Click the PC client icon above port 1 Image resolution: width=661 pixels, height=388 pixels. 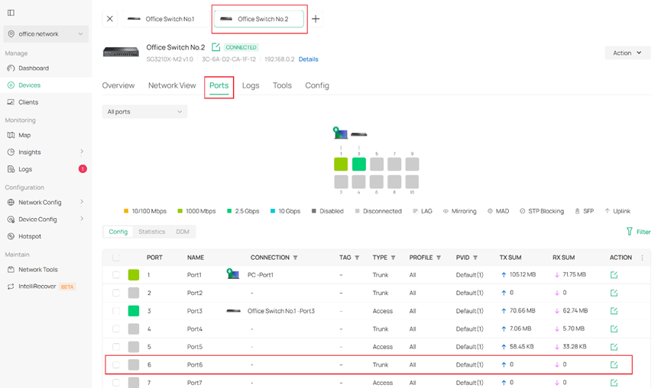[x=340, y=133]
